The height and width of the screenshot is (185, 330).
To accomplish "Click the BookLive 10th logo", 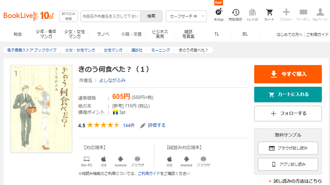I will click(x=29, y=16).
